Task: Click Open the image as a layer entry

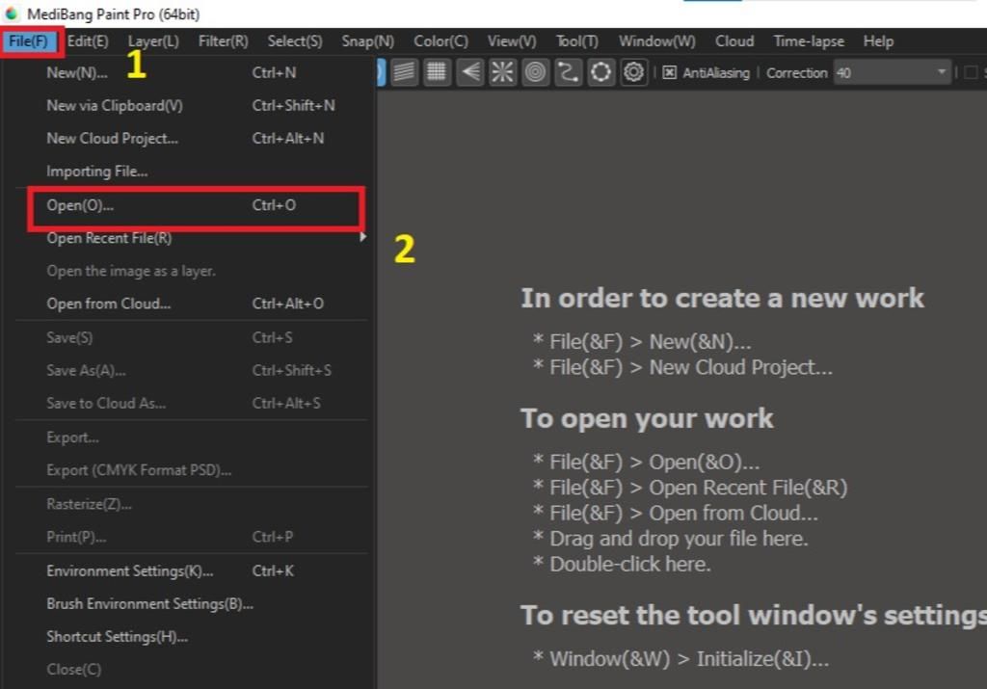Action: 191,271
